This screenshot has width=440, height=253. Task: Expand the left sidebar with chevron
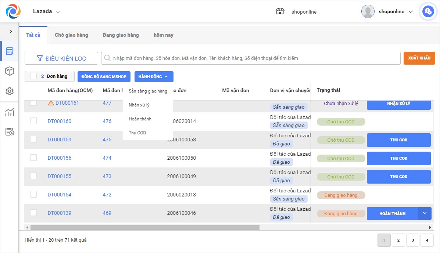[11, 32]
